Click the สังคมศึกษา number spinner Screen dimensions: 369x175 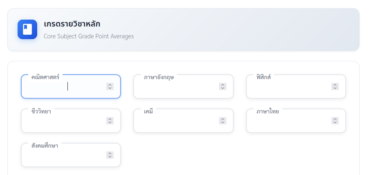pos(110,155)
